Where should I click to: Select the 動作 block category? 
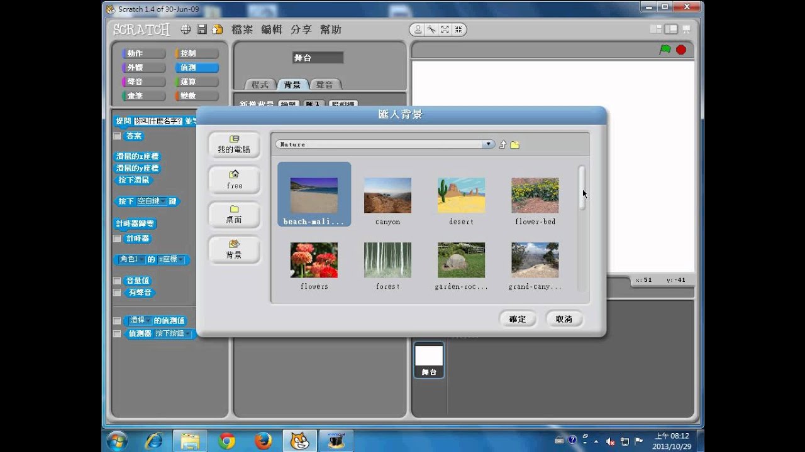point(143,53)
